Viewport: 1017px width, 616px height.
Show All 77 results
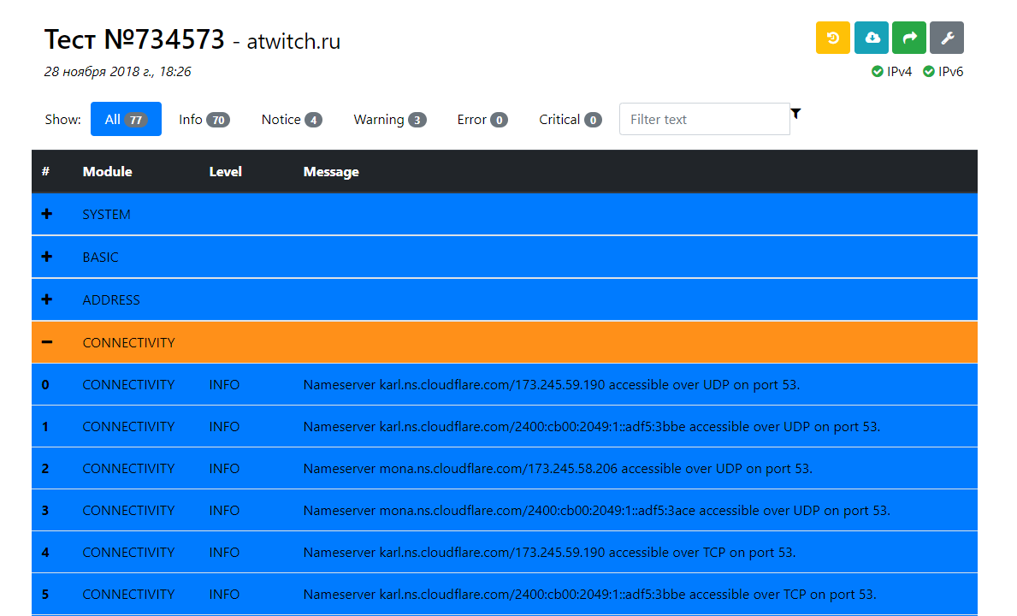tap(126, 120)
